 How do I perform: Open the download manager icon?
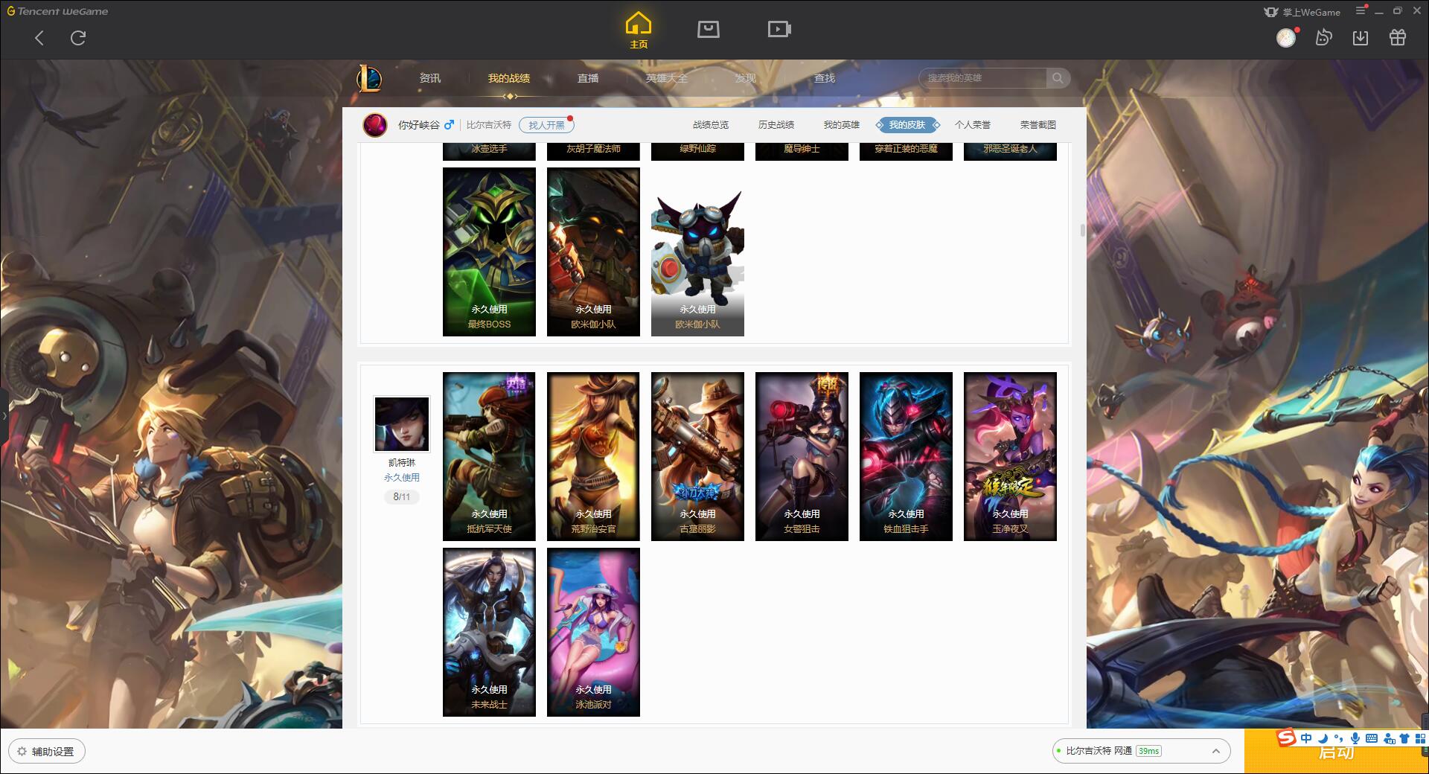[1361, 38]
